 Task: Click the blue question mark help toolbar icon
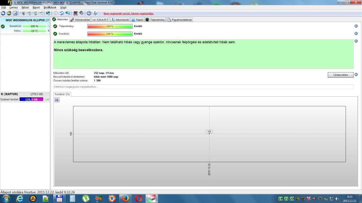tap(89, 13)
